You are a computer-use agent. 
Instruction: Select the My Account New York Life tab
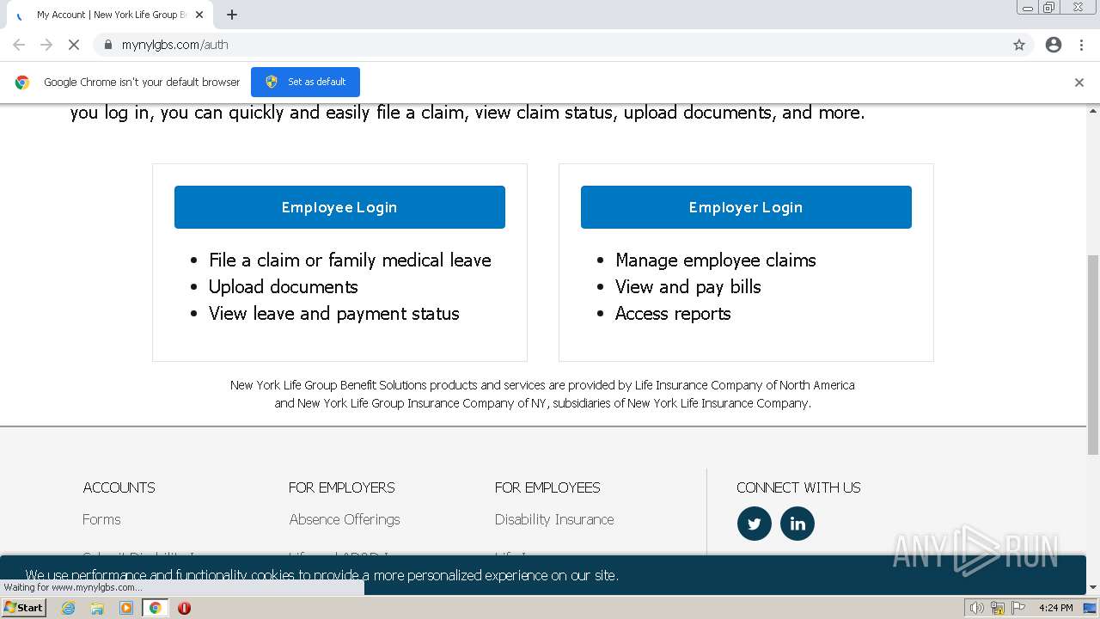pyautogui.click(x=109, y=15)
